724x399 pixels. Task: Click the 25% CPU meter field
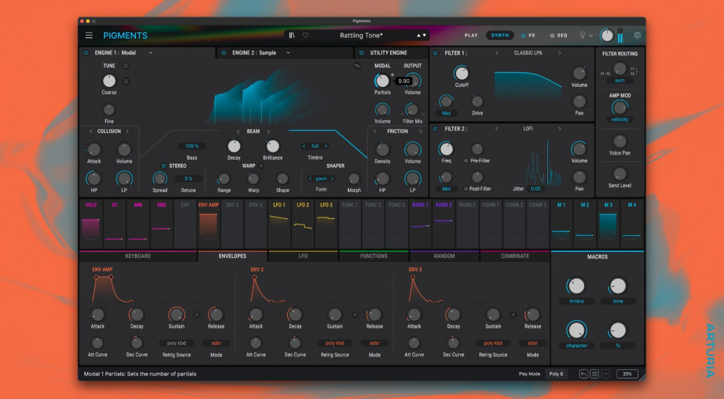coord(628,374)
